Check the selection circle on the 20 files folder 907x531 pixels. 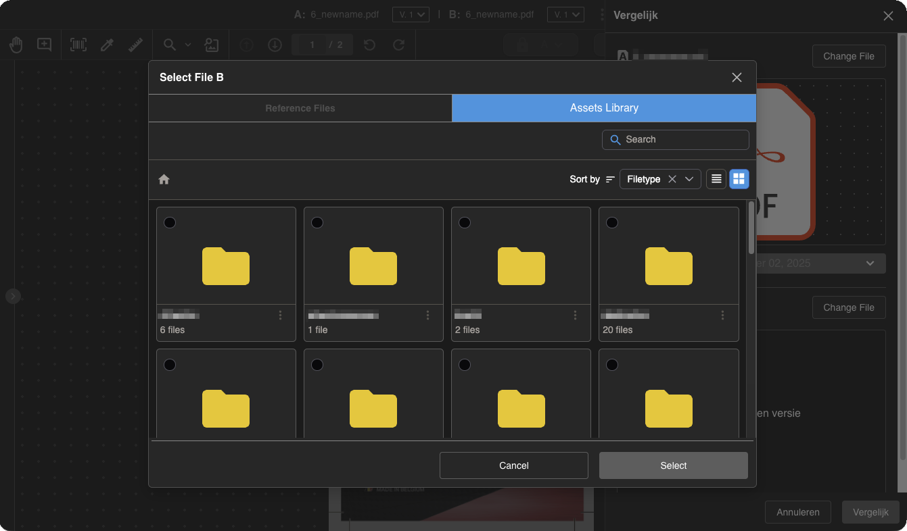pos(612,222)
